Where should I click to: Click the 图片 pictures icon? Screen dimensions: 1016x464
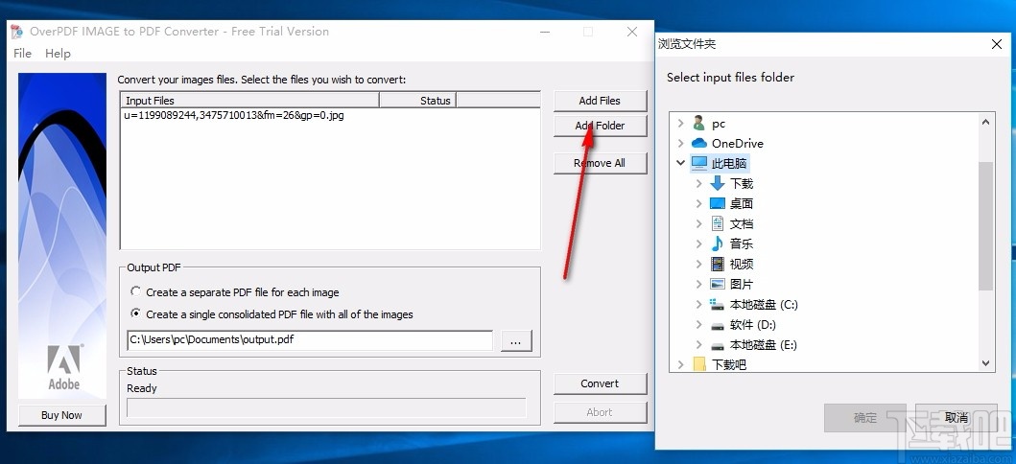coord(718,284)
